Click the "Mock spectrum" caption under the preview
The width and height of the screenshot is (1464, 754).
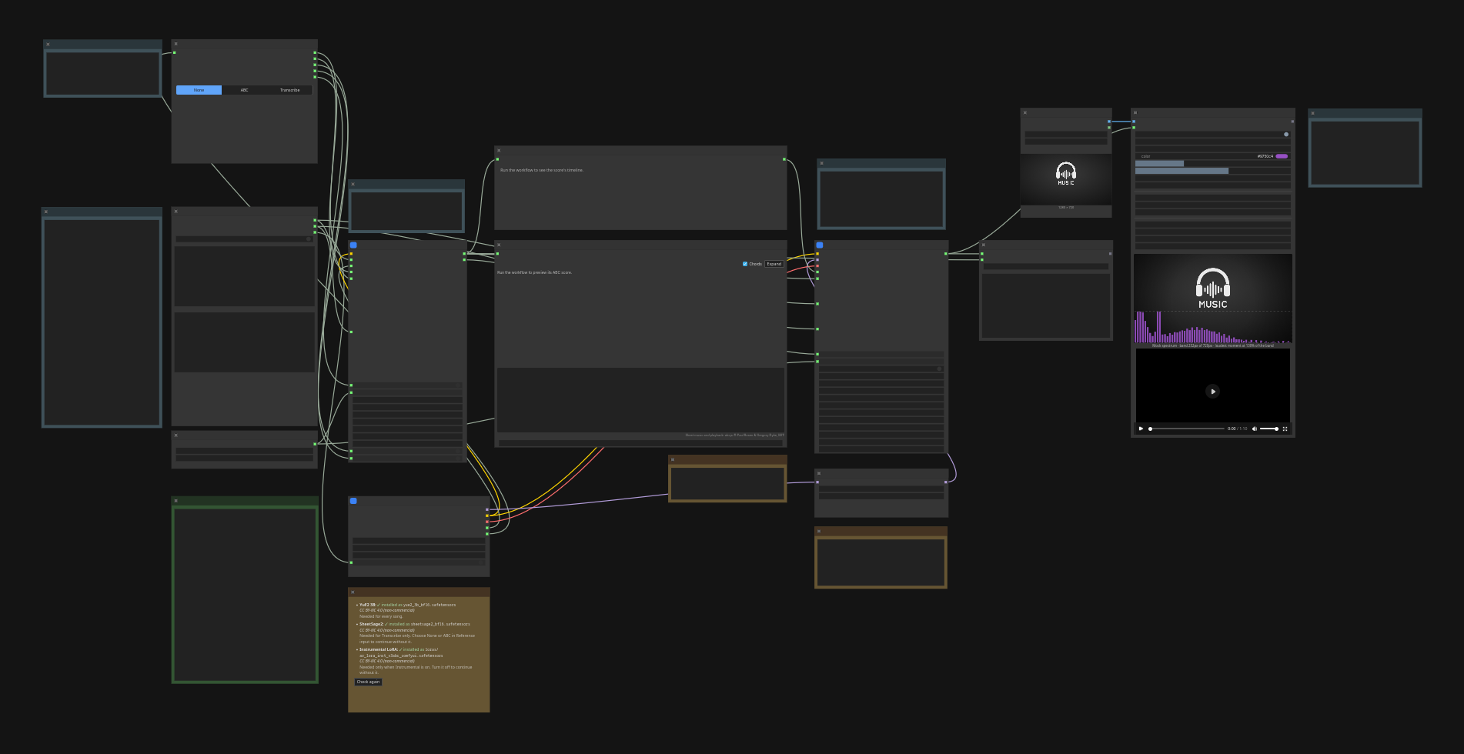tap(1213, 345)
